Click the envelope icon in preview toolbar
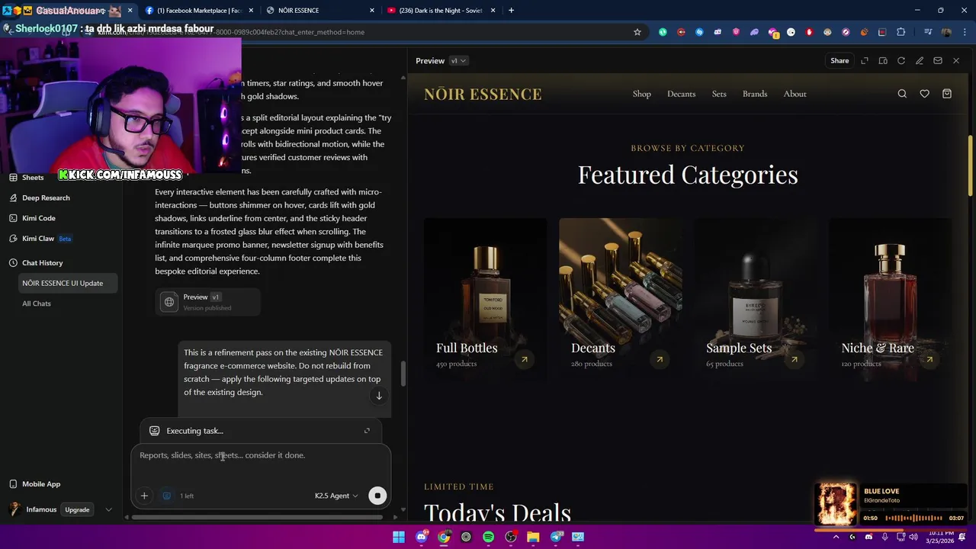The height and width of the screenshot is (549, 976). point(938,61)
